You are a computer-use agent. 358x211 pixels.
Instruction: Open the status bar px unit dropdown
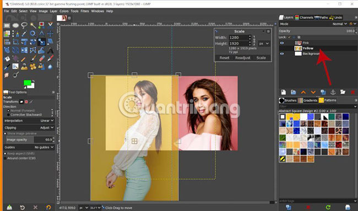pos(84,208)
